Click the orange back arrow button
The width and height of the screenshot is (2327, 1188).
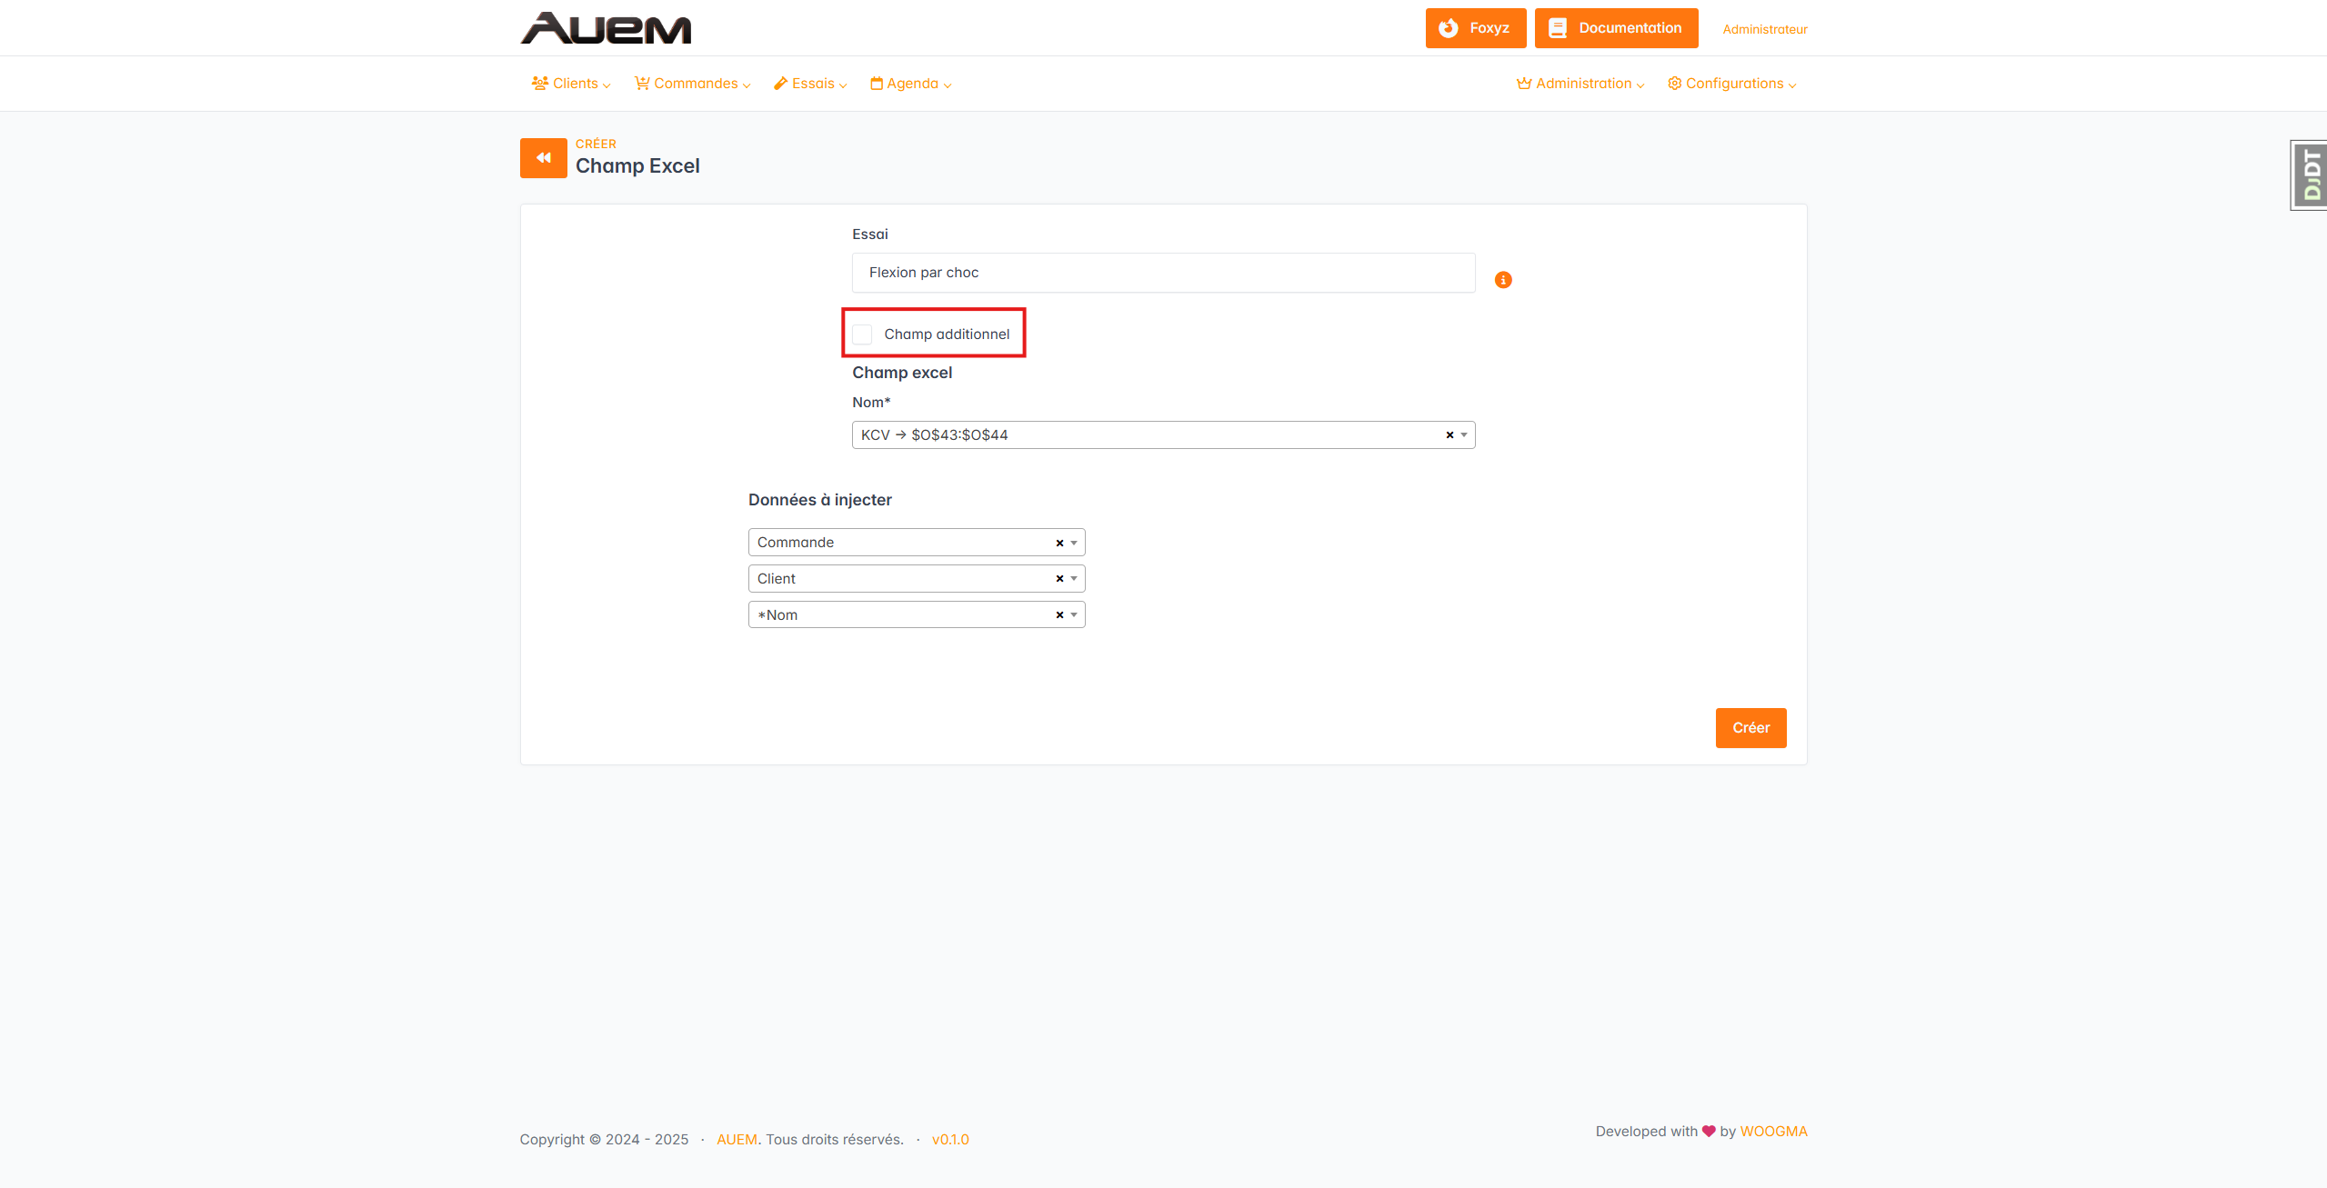coord(543,158)
